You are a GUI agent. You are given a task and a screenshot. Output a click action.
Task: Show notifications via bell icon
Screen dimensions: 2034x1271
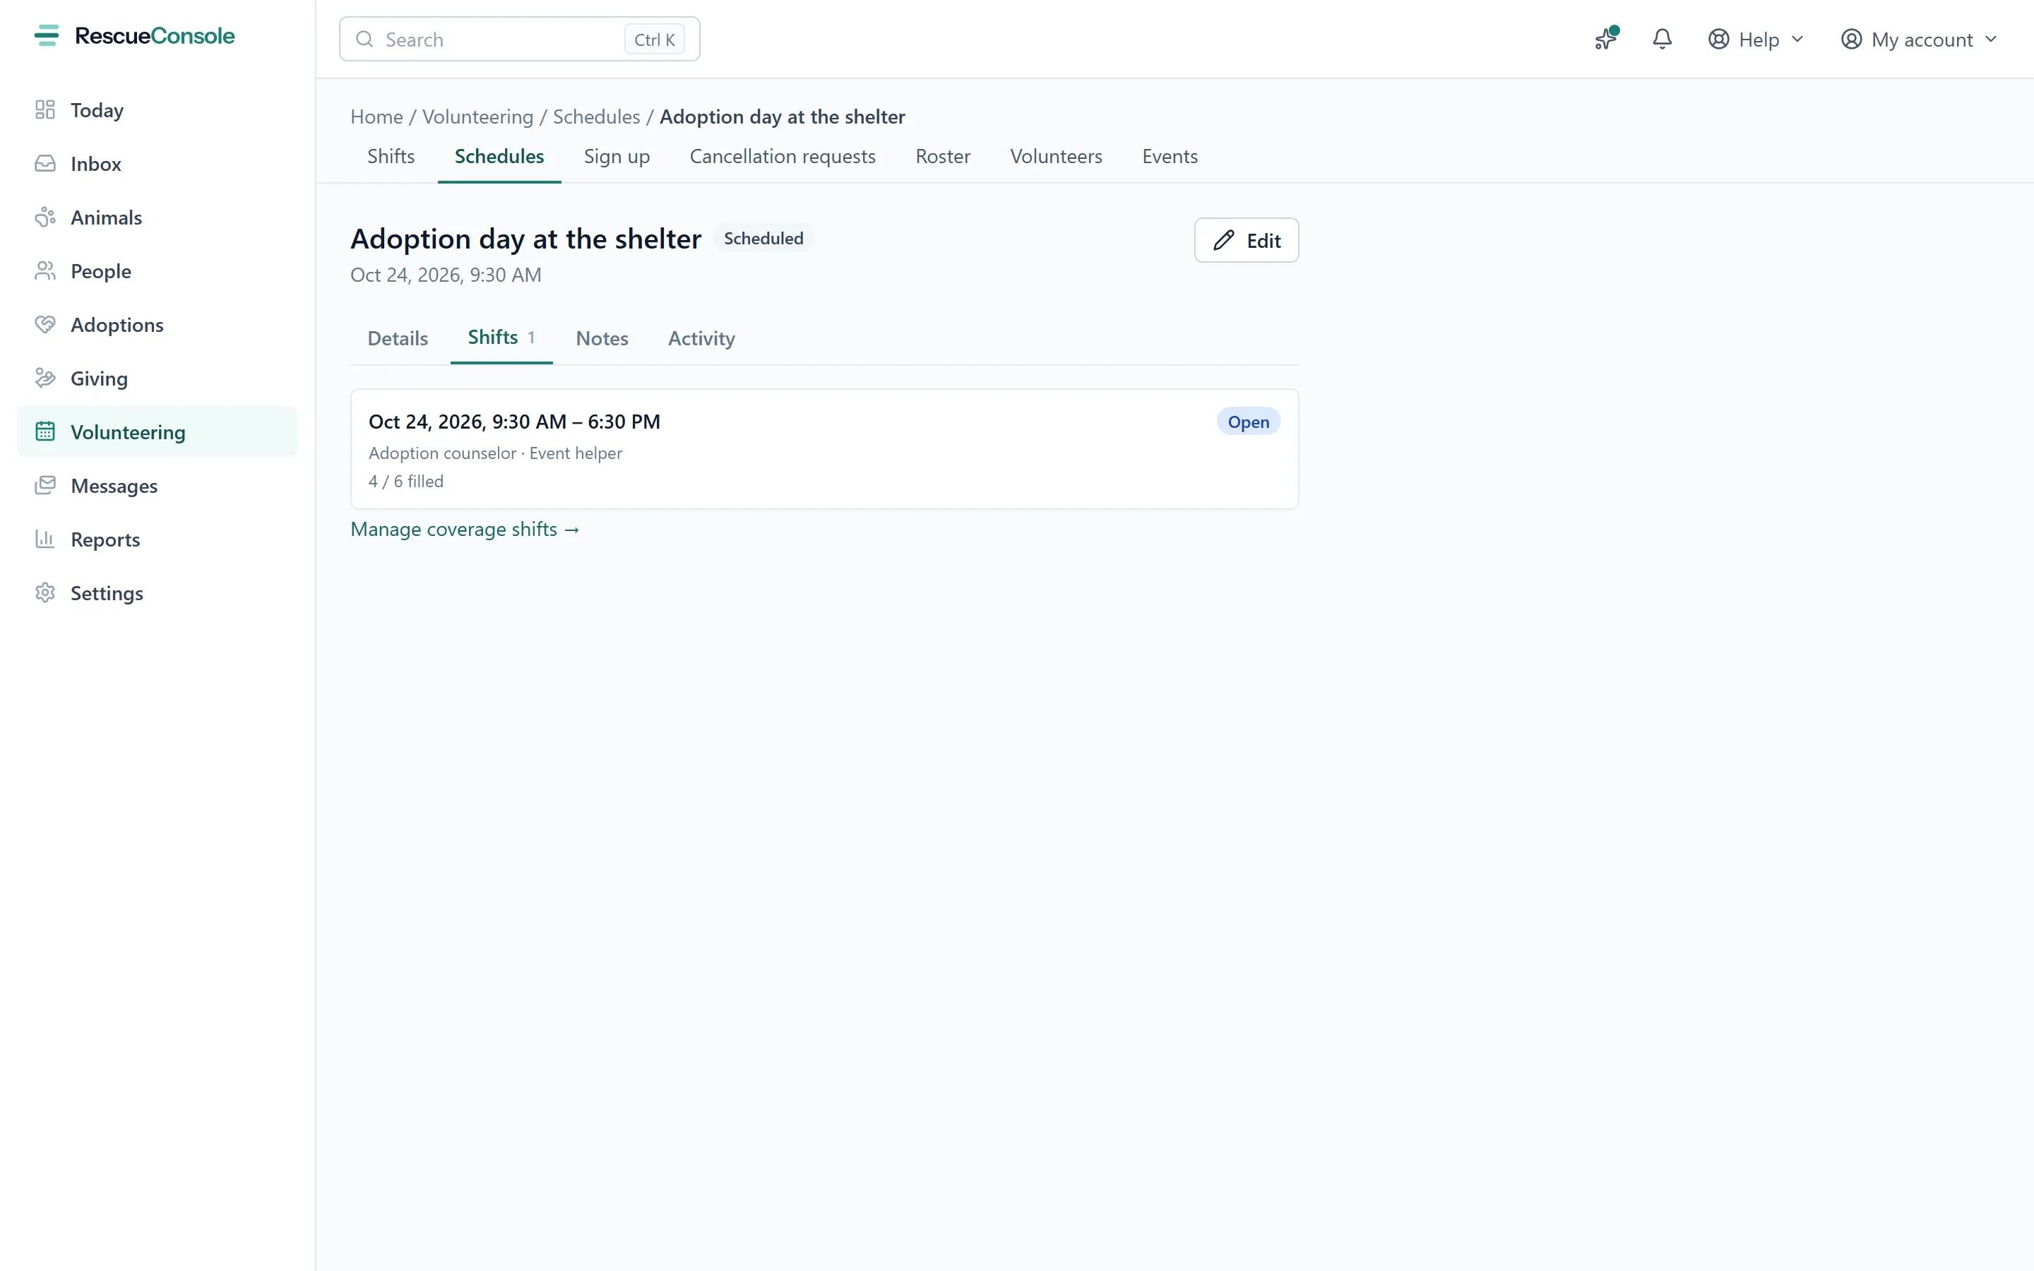point(1662,39)
